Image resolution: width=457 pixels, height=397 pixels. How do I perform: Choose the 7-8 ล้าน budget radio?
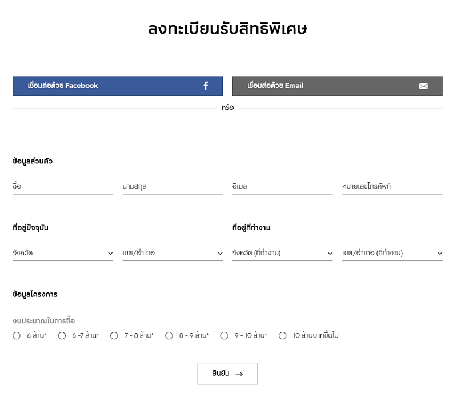point(114,336)
